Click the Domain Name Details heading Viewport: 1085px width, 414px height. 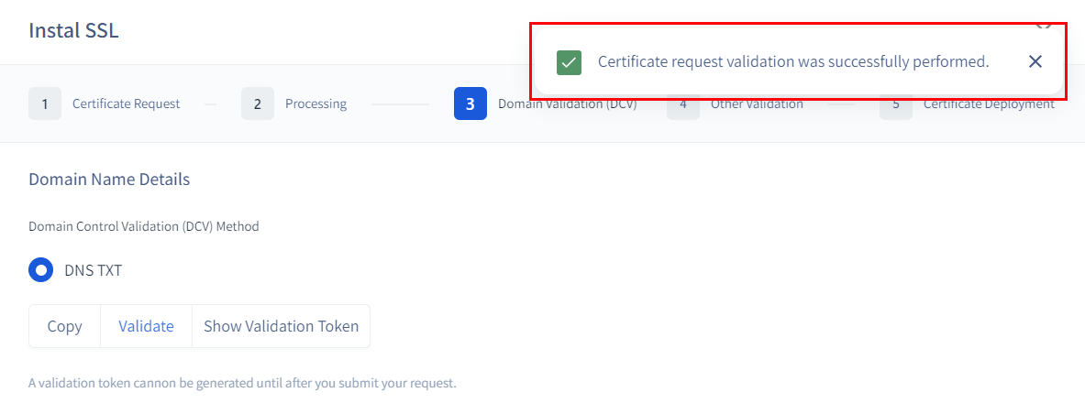pyautogui.click(x=109, y=179)
